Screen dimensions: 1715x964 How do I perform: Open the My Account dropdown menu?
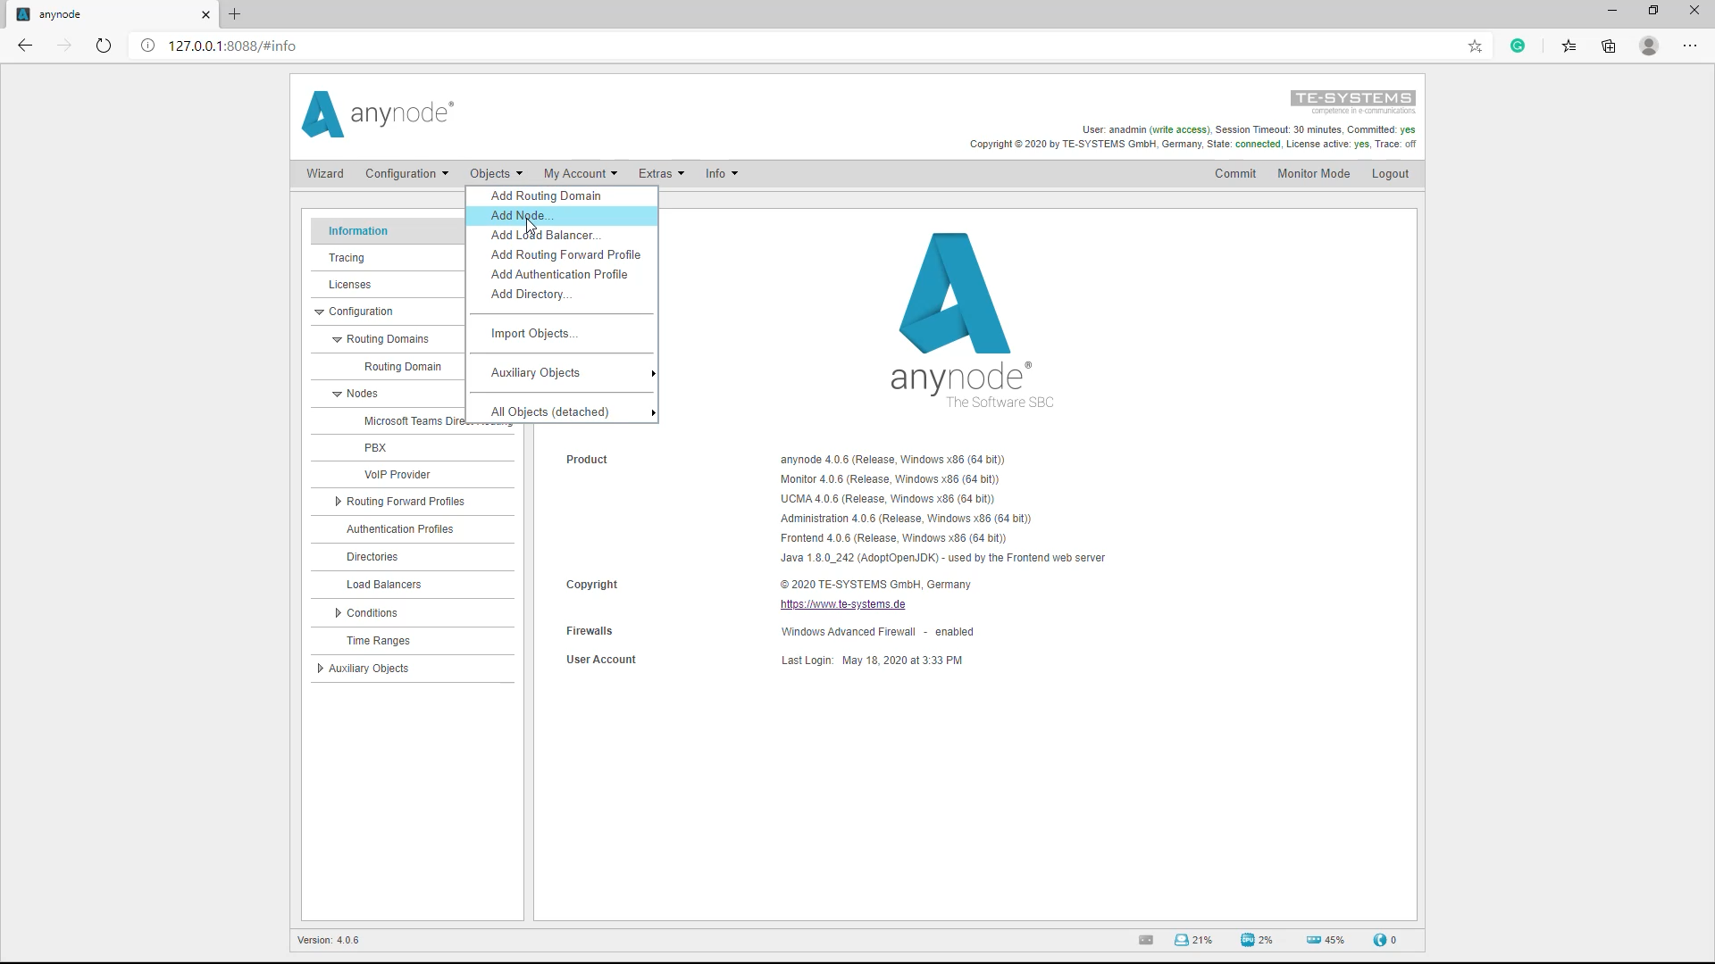[580, 173]
